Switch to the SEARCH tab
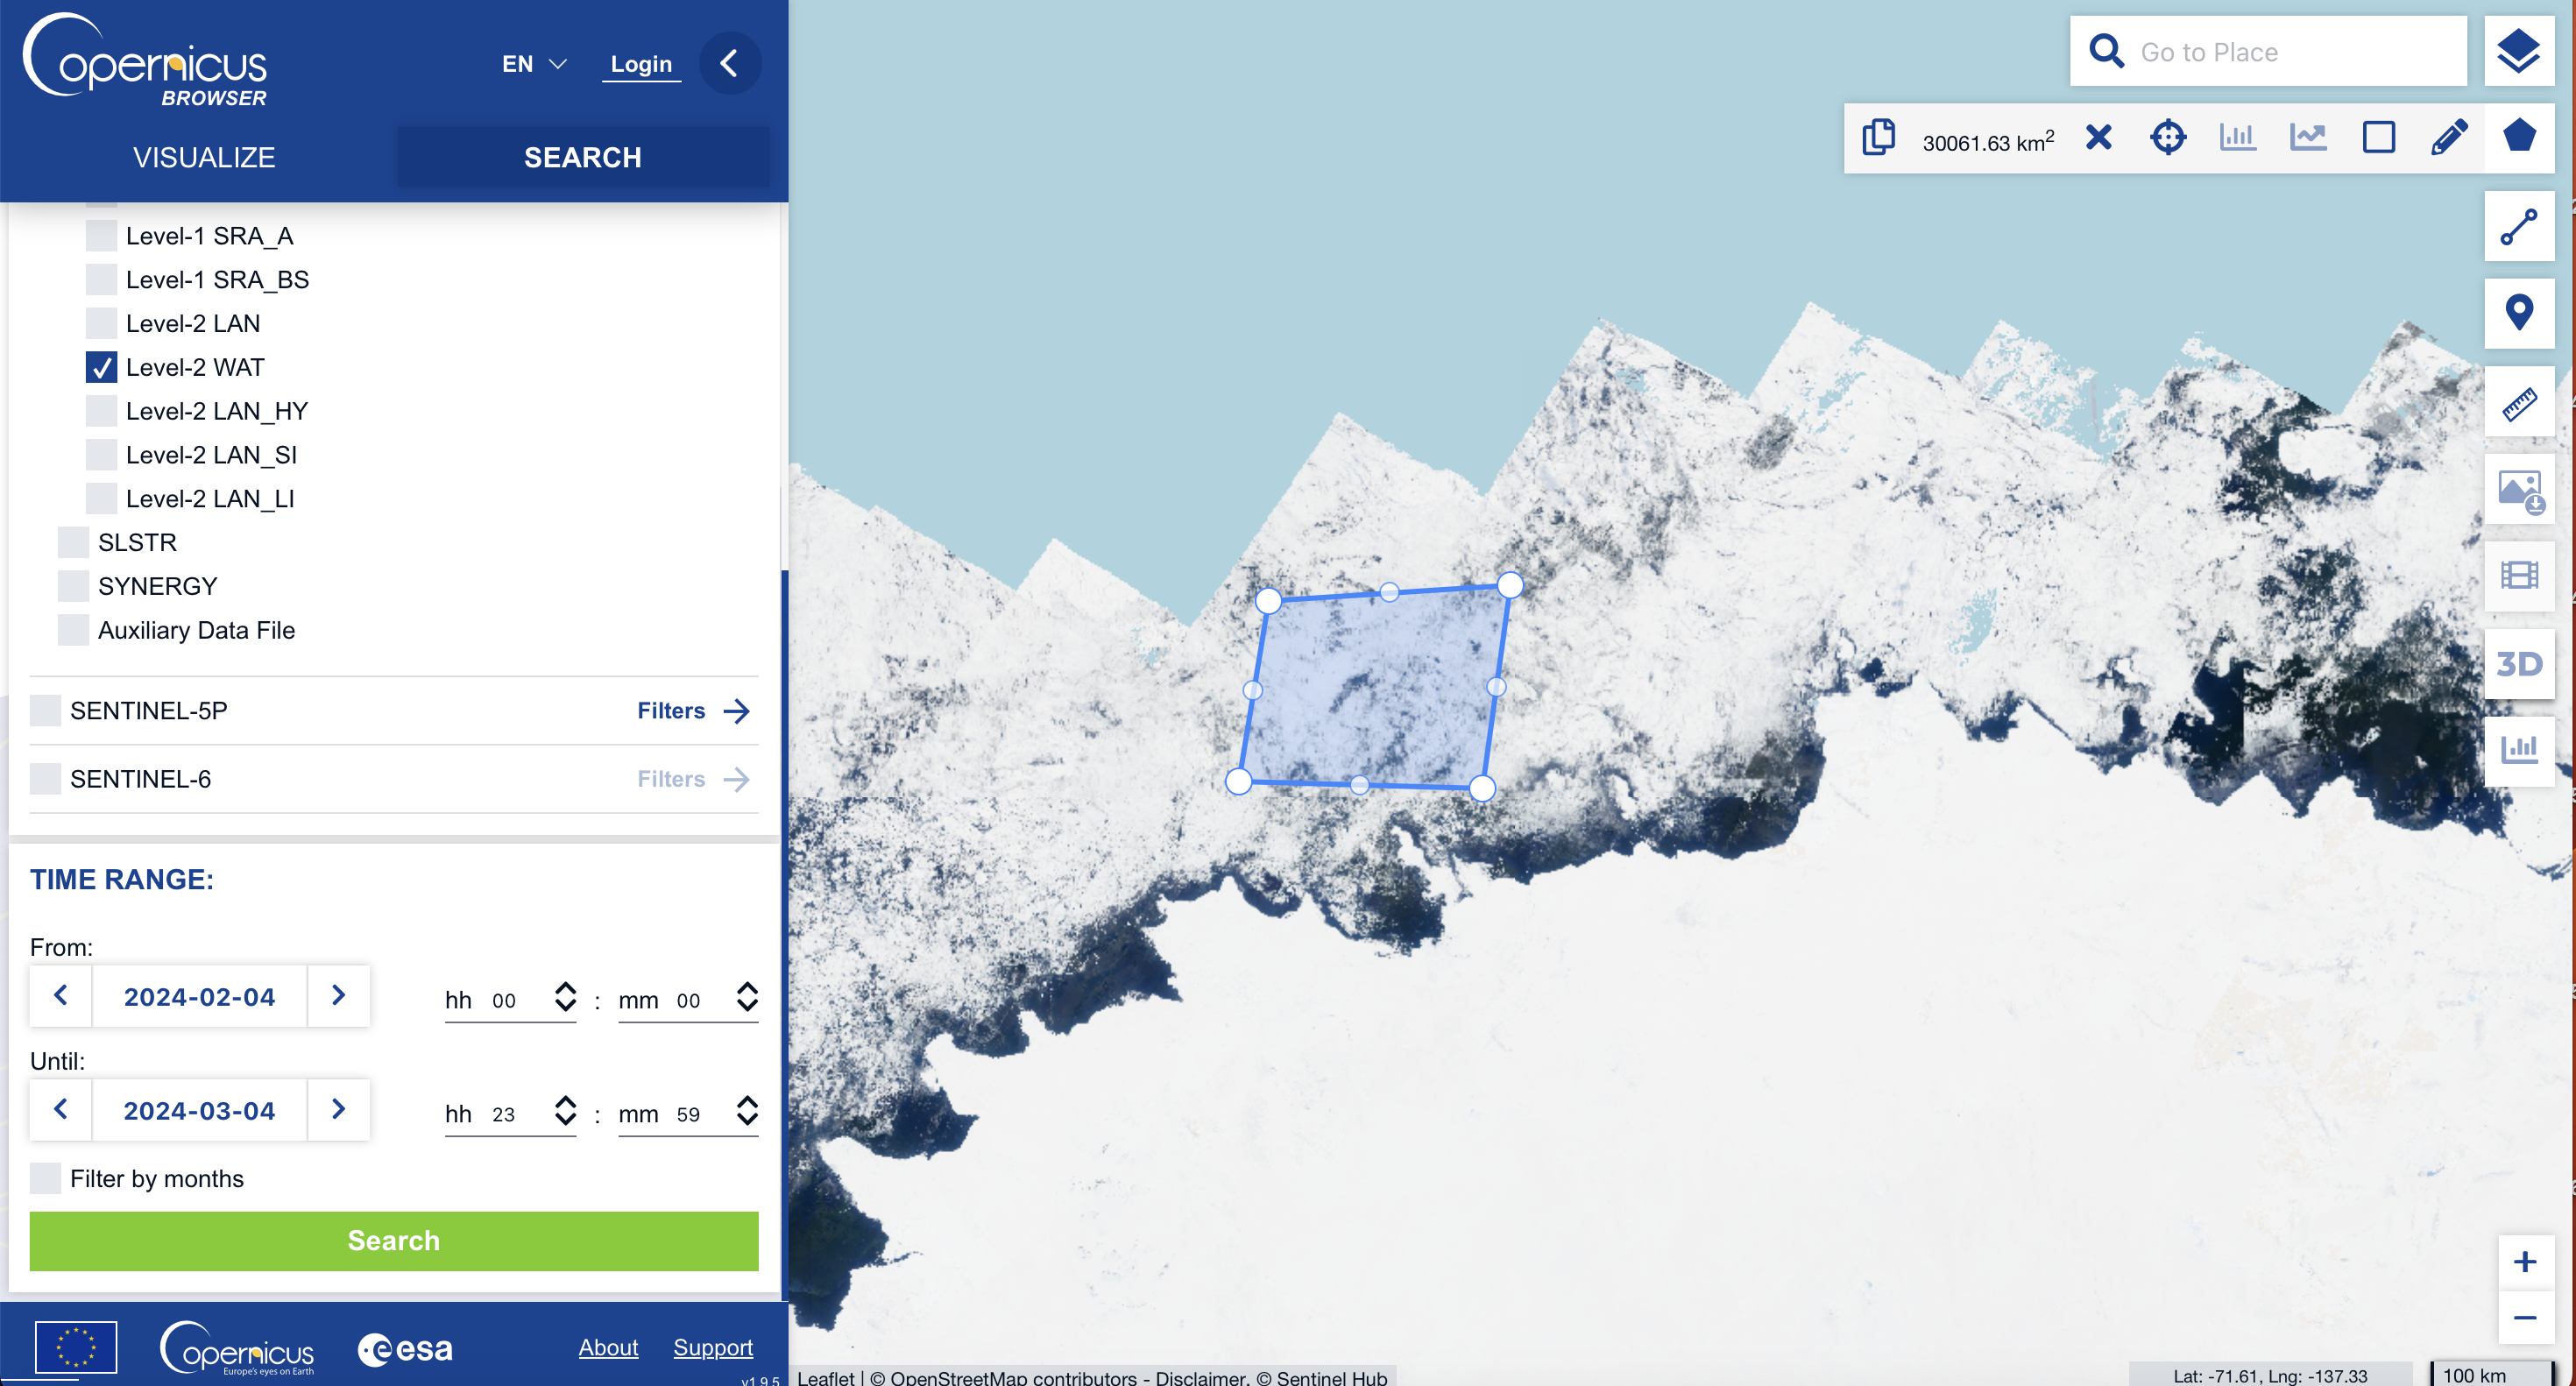The width and height of the screenshot is (2576, 1386). [583, 157]
